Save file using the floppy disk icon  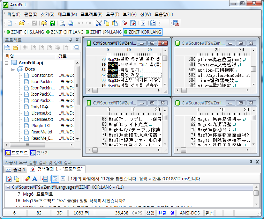click(34, 23)
